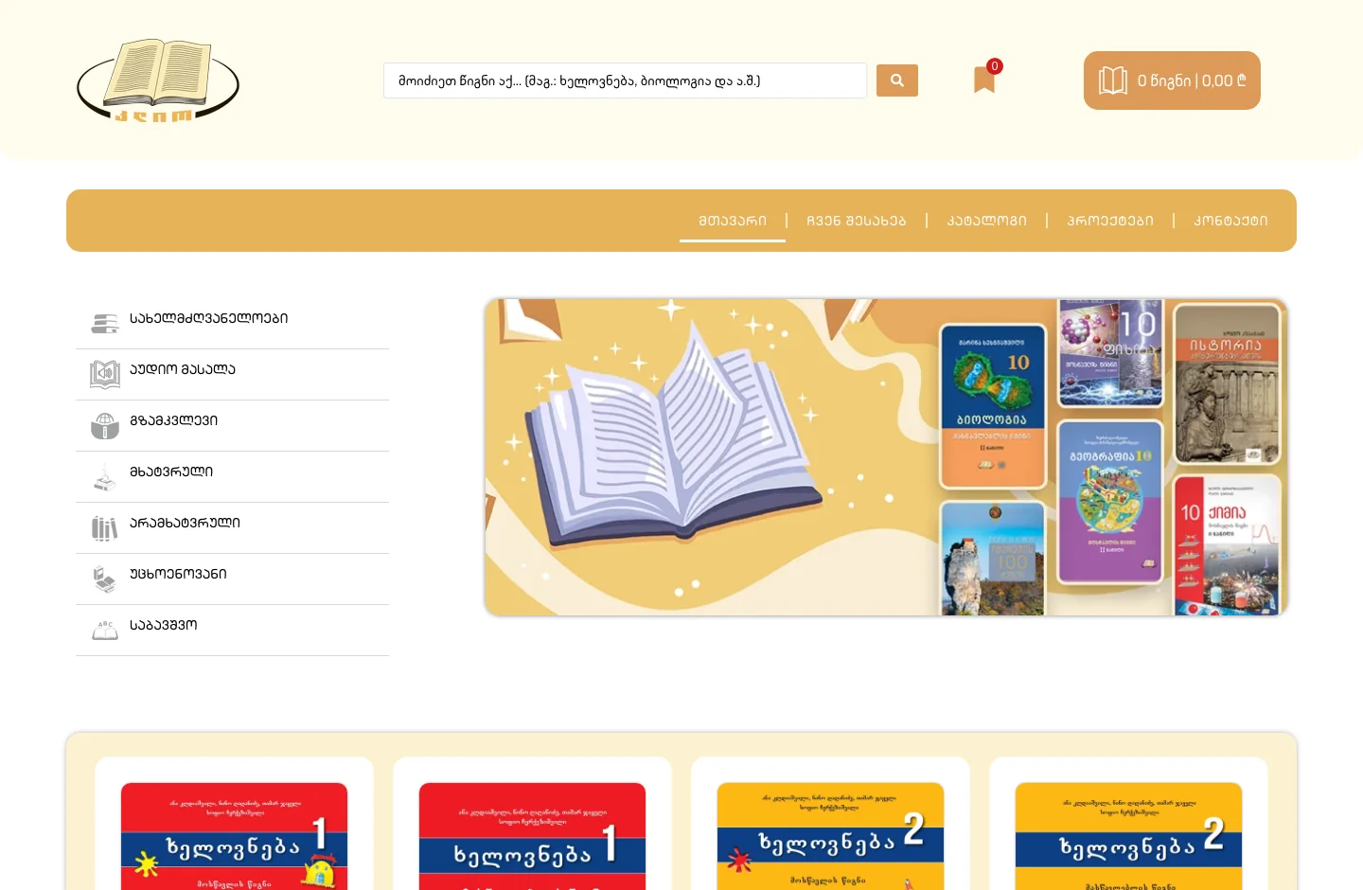Screen dimensions: 1363x890
Task: Open the second red ხელოვნება 1 book cover
Action: (x=532, y=836)
